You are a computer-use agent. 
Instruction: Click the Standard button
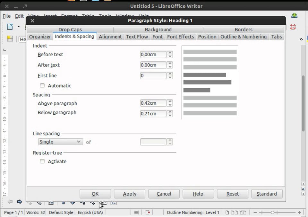[267, 194]
